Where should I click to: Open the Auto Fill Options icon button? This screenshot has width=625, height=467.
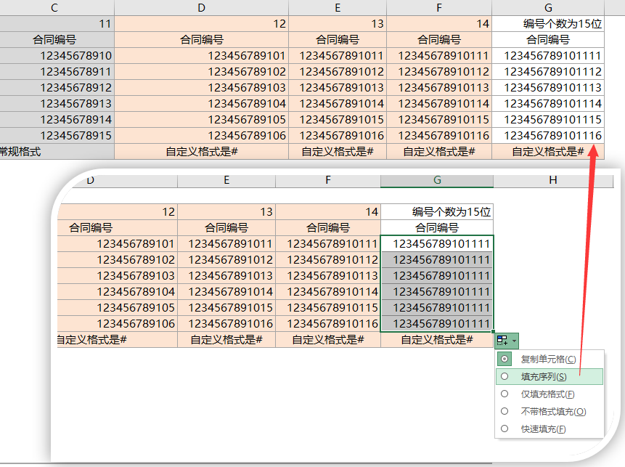pyautogui.click(x=502, y=341)
